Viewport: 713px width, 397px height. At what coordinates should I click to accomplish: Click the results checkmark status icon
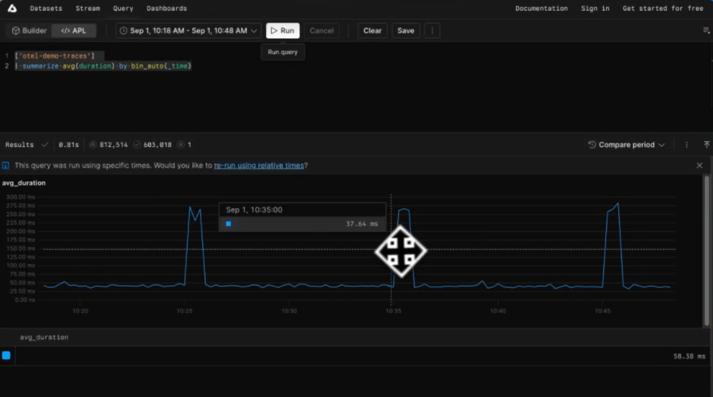(45, 145)
